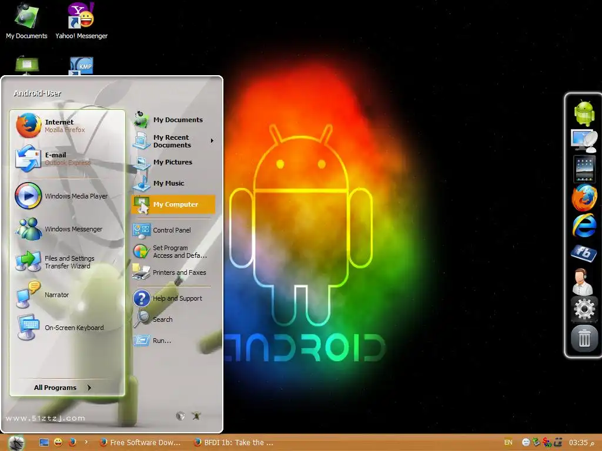Open My Pictures from the Start menu
Viewport: 602px width, 451px height.
point(173,162)
